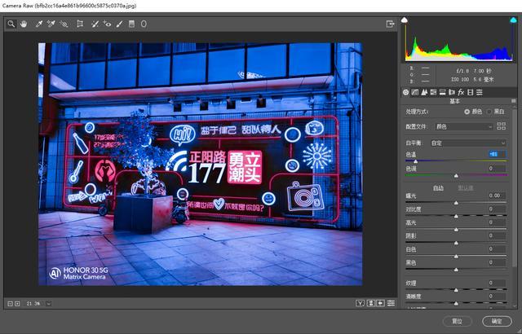Select the Hand tool
Screen dimensions: 522x334
point(24,24)
